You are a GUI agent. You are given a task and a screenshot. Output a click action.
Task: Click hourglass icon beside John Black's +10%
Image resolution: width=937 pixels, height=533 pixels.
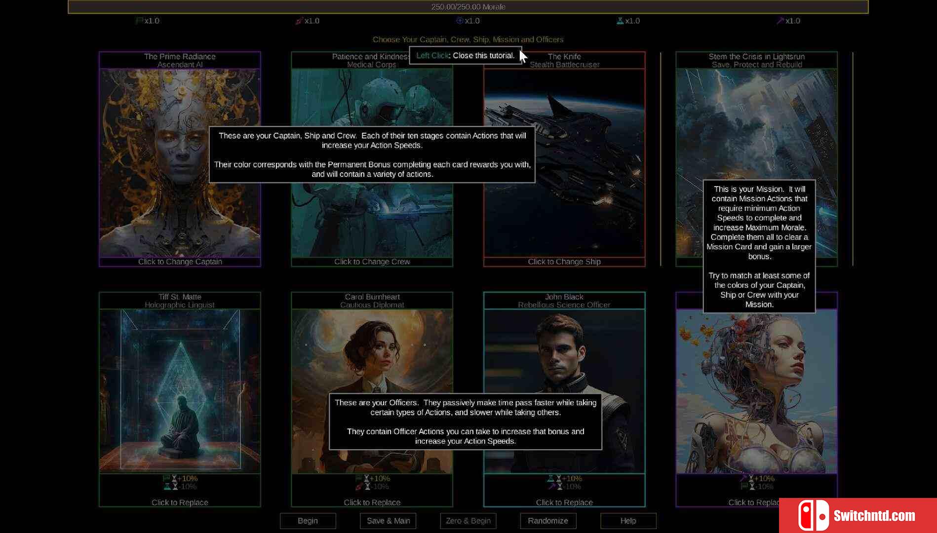[x=559, y=478]
